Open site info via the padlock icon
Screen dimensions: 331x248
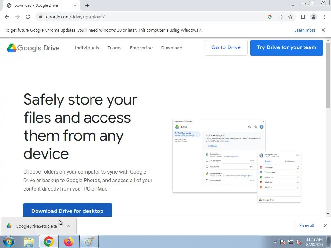tap(41, 17)
